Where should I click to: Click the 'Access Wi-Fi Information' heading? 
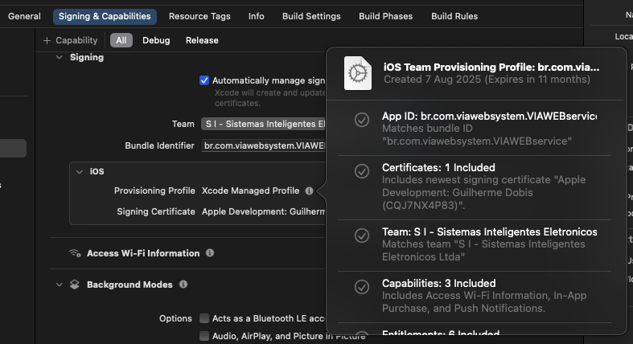pyautogui.click(x=143, y=253)
